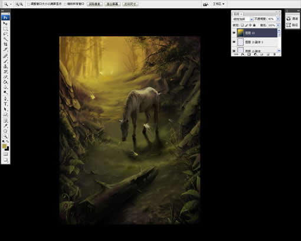Change screen mode from toolbox
This screenshot has height=241, width=301.
(x=5, y=159)
